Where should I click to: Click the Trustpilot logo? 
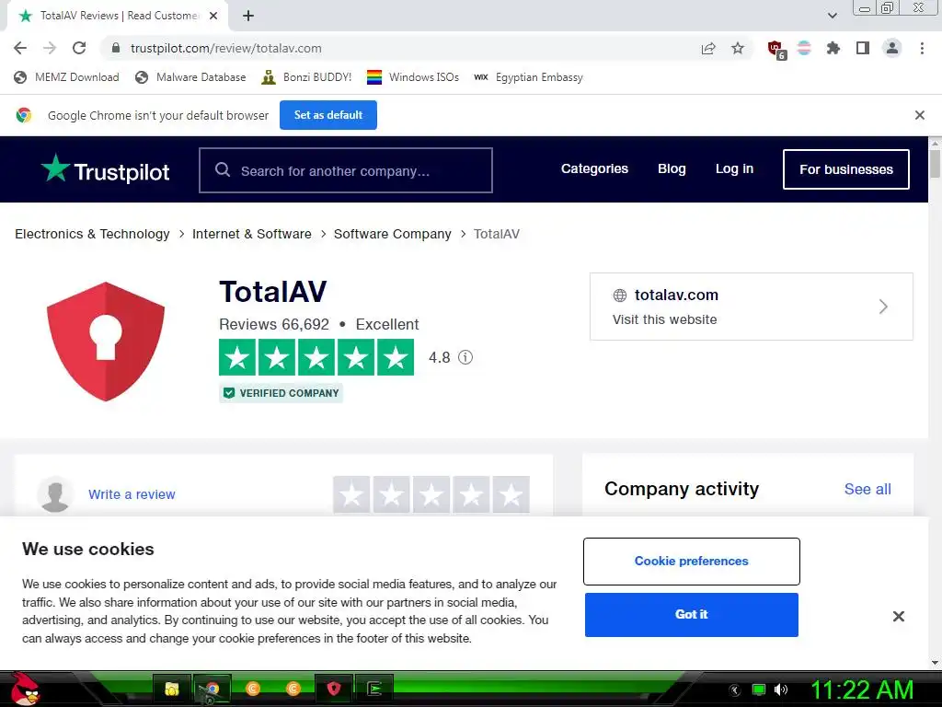pos(105,169)
